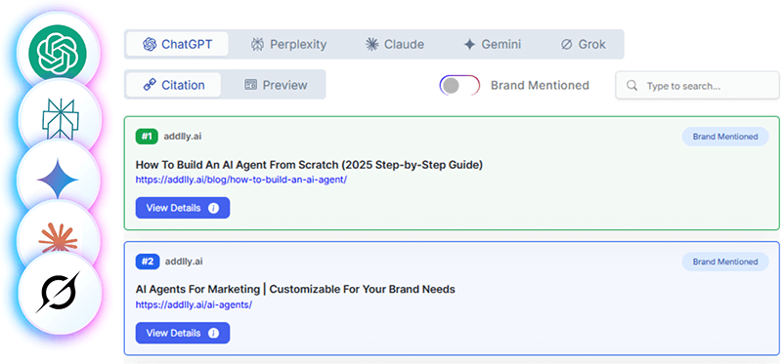The width and height of the screenshot is (782, 364).
Task: Click the large ChatGPT logo circle
Action: coord(58,52)
